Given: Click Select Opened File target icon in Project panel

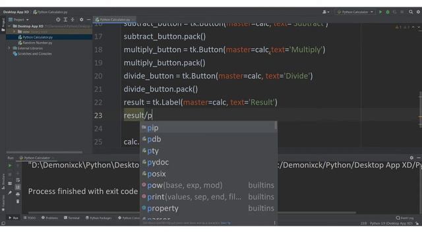Looking at the screenshot, I should tap(58, 20).
